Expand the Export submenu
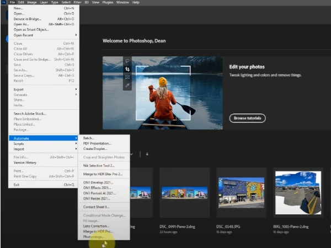The width and height of the screenshot is (331, 248). coord(44,89)
